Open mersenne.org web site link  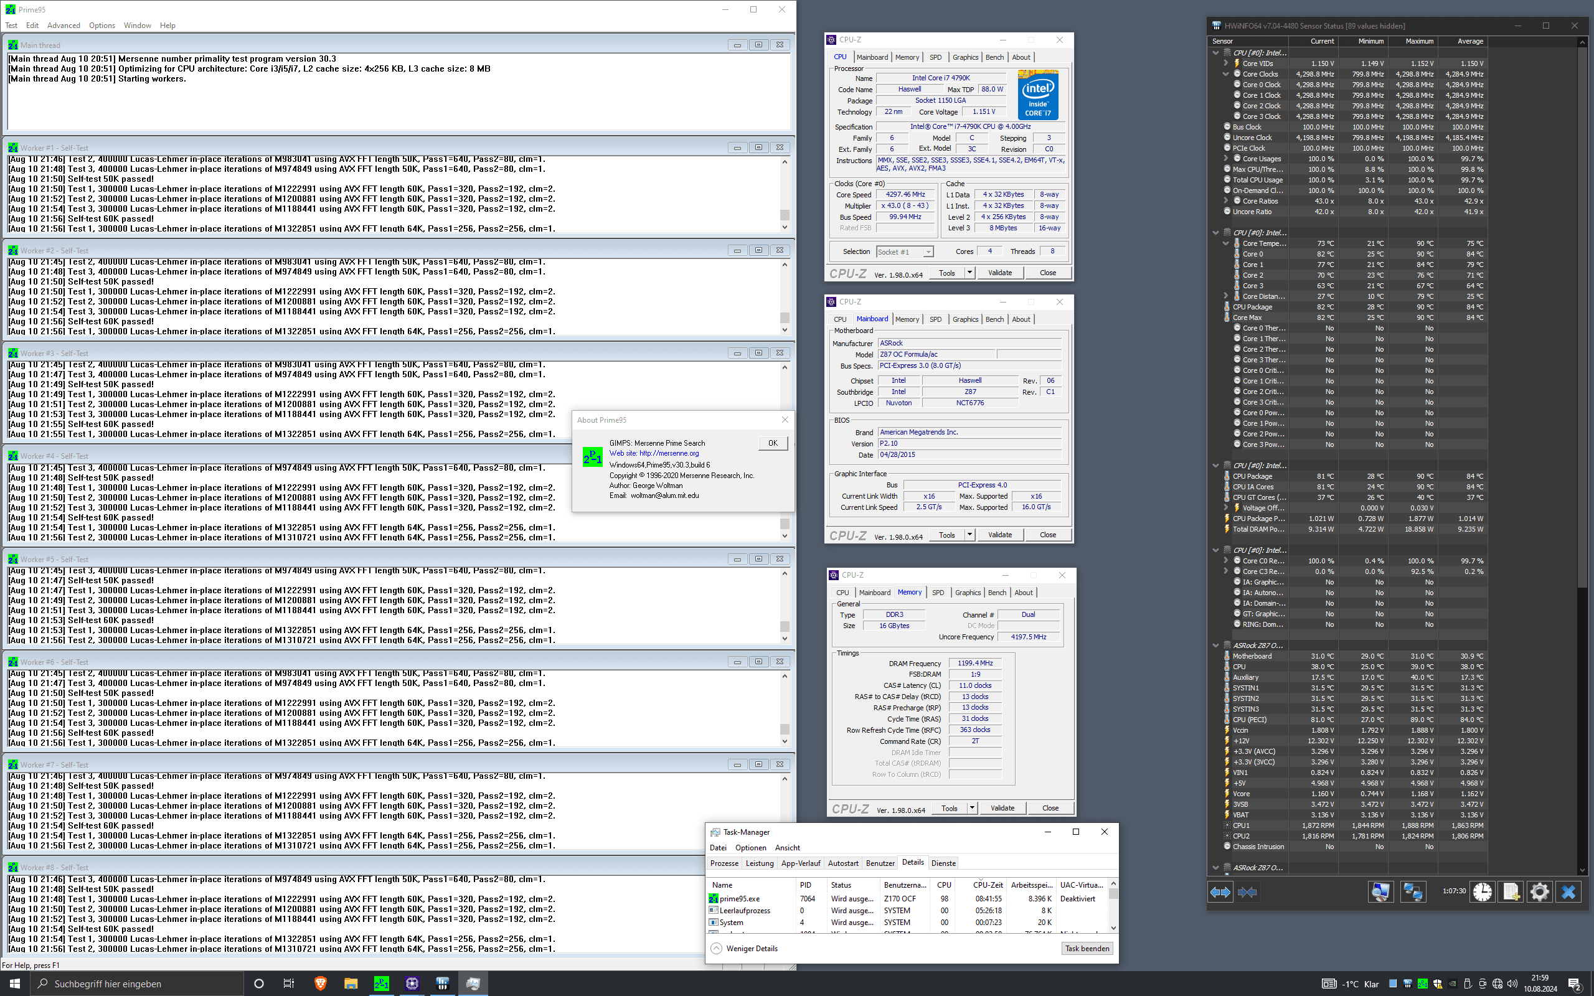coord(669,453)
